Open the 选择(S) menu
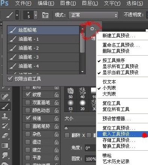 click(x=135, y=3)
